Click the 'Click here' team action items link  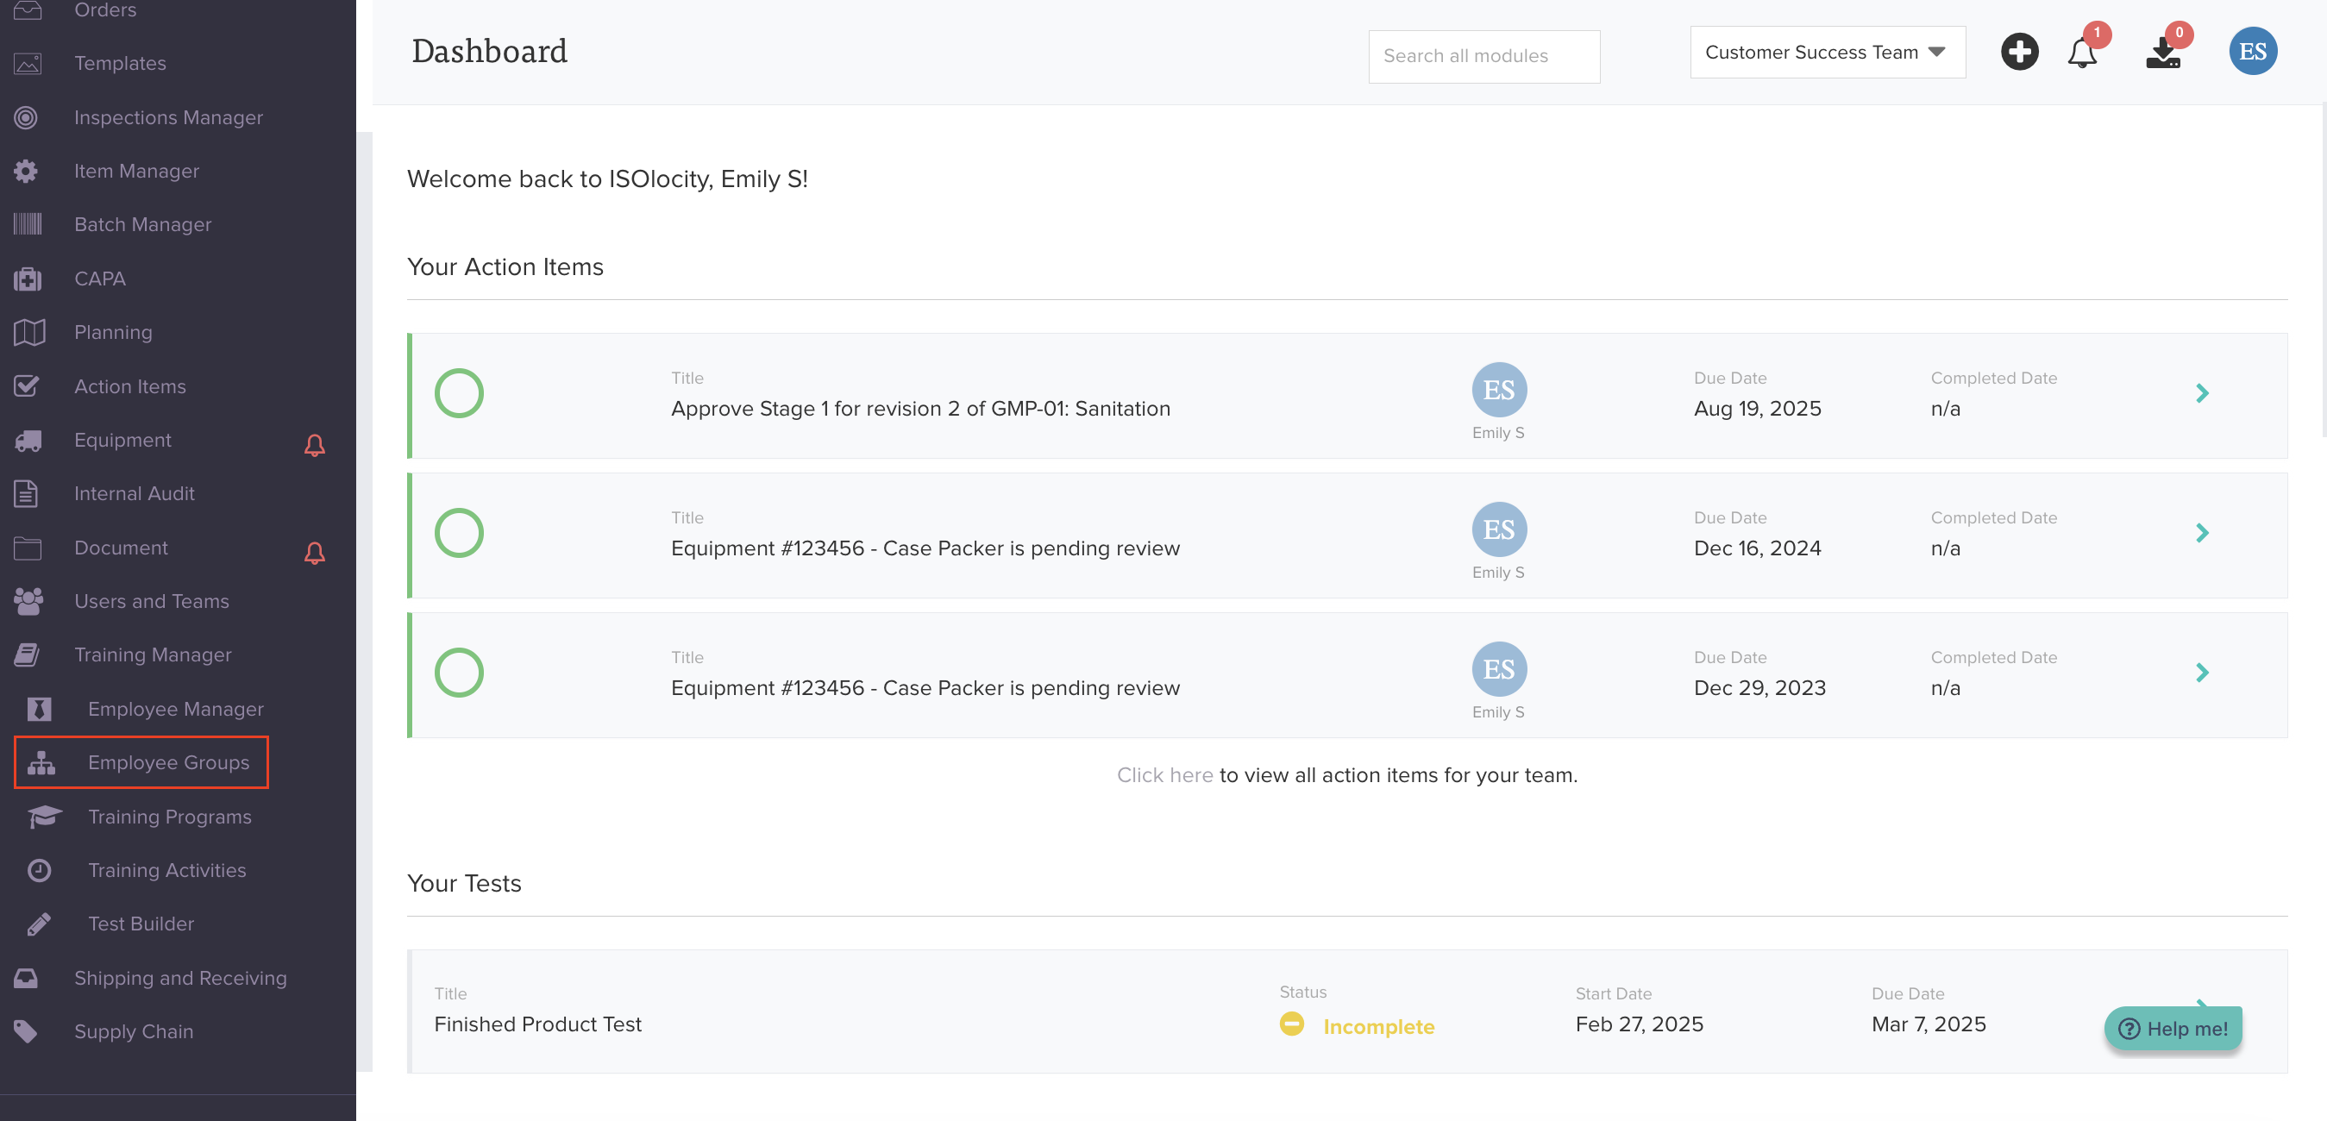pyautogui.click(x=1163, y=775)
